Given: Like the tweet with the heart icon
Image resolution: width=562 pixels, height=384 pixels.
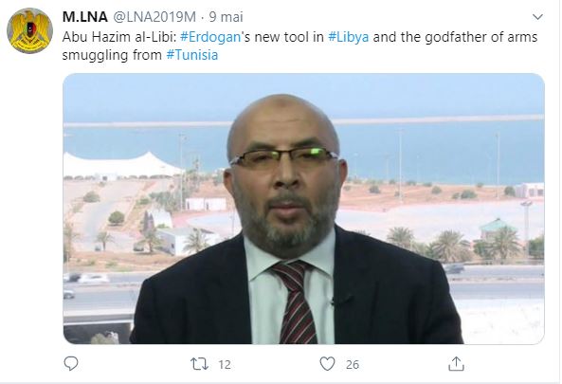Looking at the screenshot, I should (x=327, y=364).
